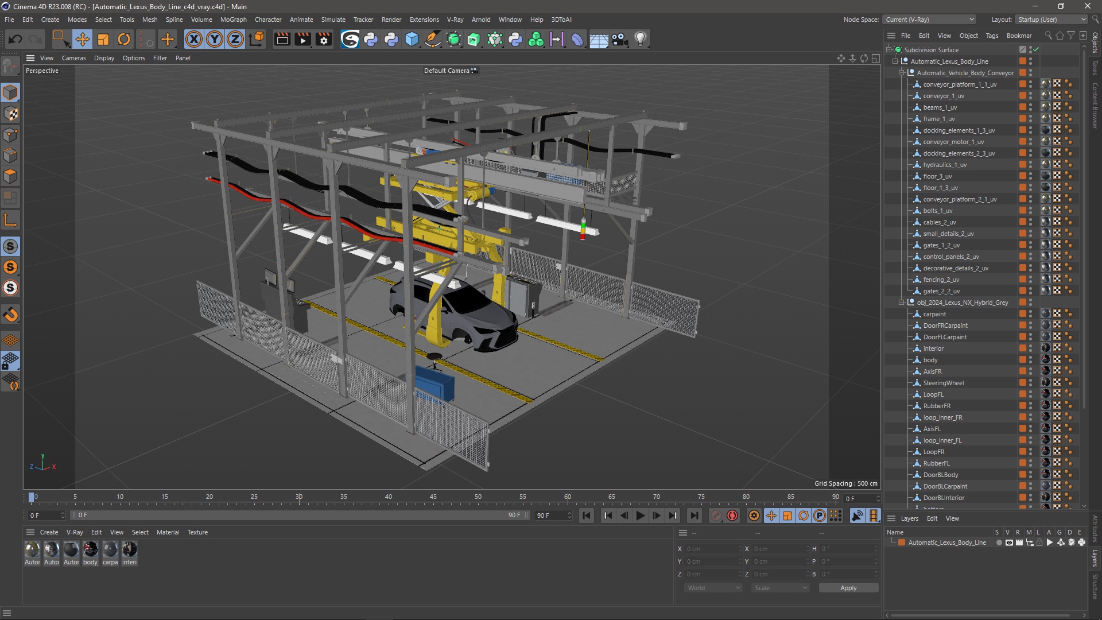Click timeline at frame 45
This screenshot has width=1102, height=620.
click(433, 498)
